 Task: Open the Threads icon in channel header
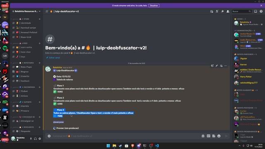point(212,11)
